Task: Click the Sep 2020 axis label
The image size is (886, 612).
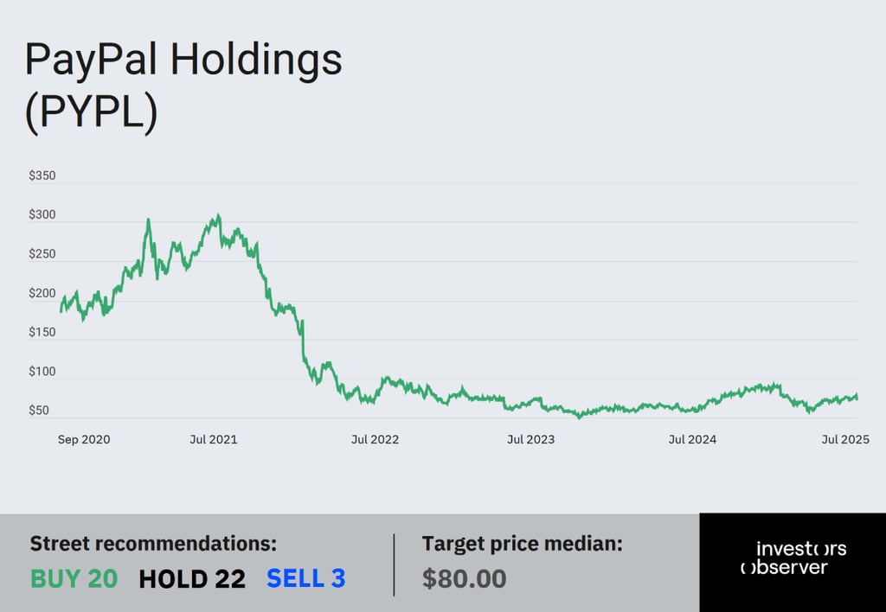Action: click(84, 440)
